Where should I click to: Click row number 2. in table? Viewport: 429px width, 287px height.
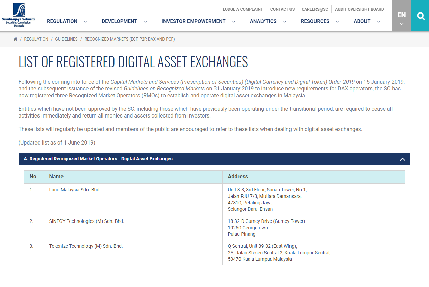click(31, 221)
